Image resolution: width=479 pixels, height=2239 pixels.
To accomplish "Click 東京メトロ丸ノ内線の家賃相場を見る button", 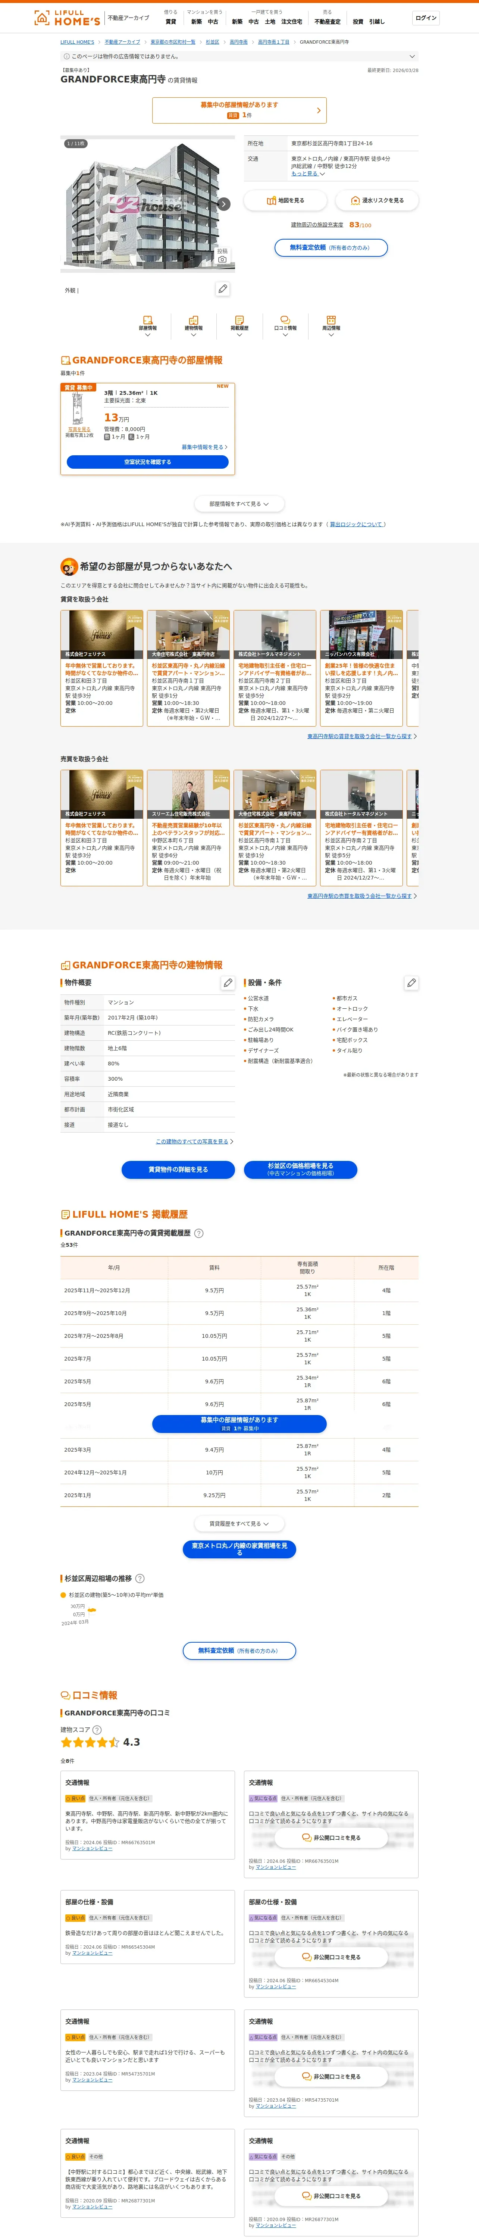I will coord(239,1549).
